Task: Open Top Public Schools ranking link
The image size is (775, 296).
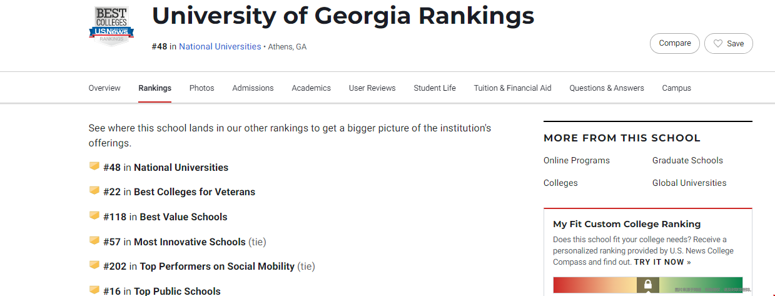Action: coord(177,291)
